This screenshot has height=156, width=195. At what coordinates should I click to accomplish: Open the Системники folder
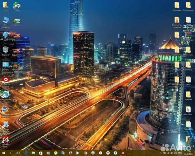coord(188,6)
